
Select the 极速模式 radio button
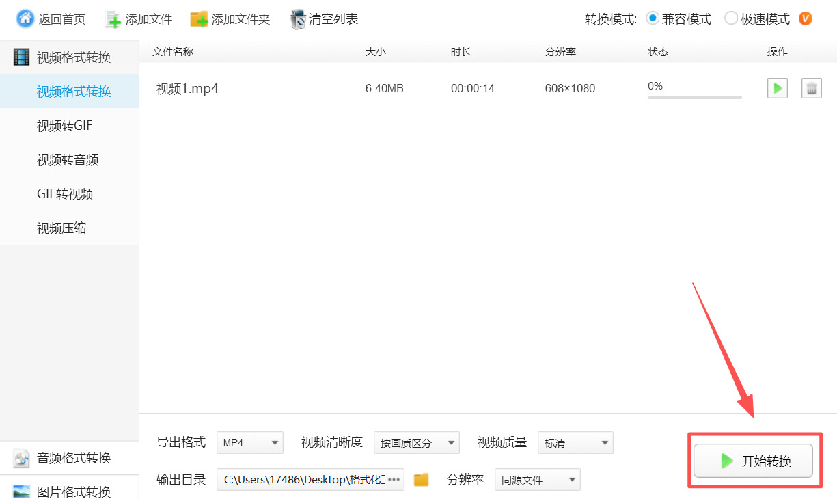point(731,18)
